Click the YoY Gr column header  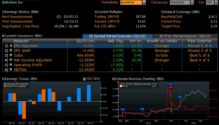[x=132, y=41]
